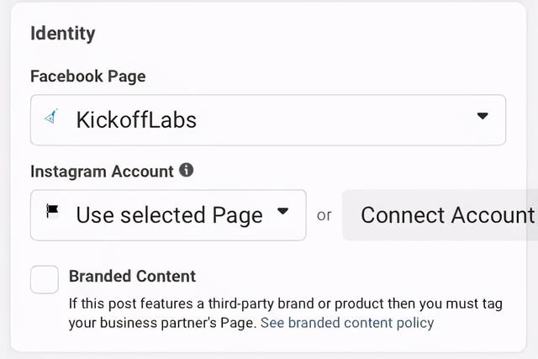Click the Facebook Page field label

[88, 77]
